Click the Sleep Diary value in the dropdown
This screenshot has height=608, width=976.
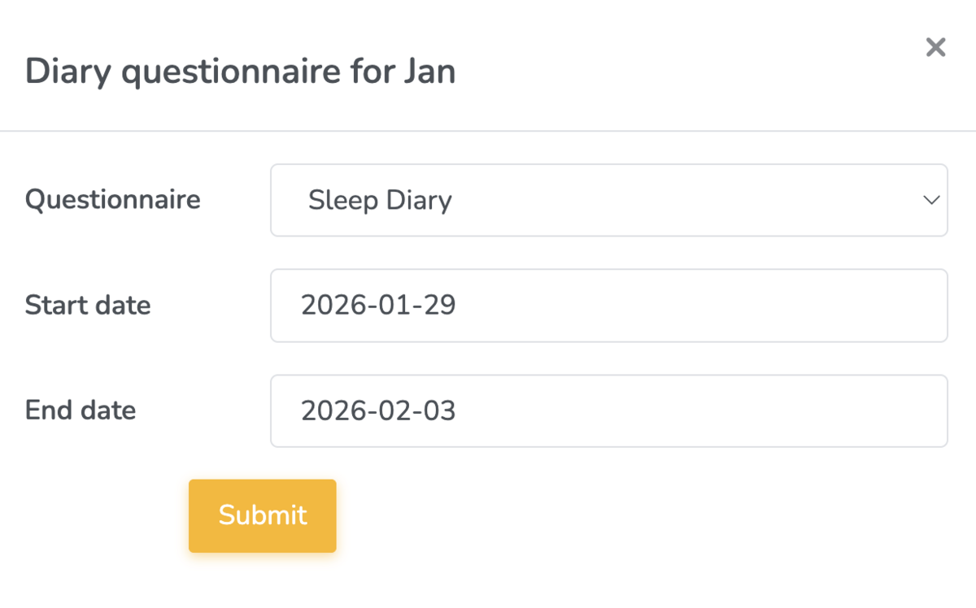click(x=380, y=200)
